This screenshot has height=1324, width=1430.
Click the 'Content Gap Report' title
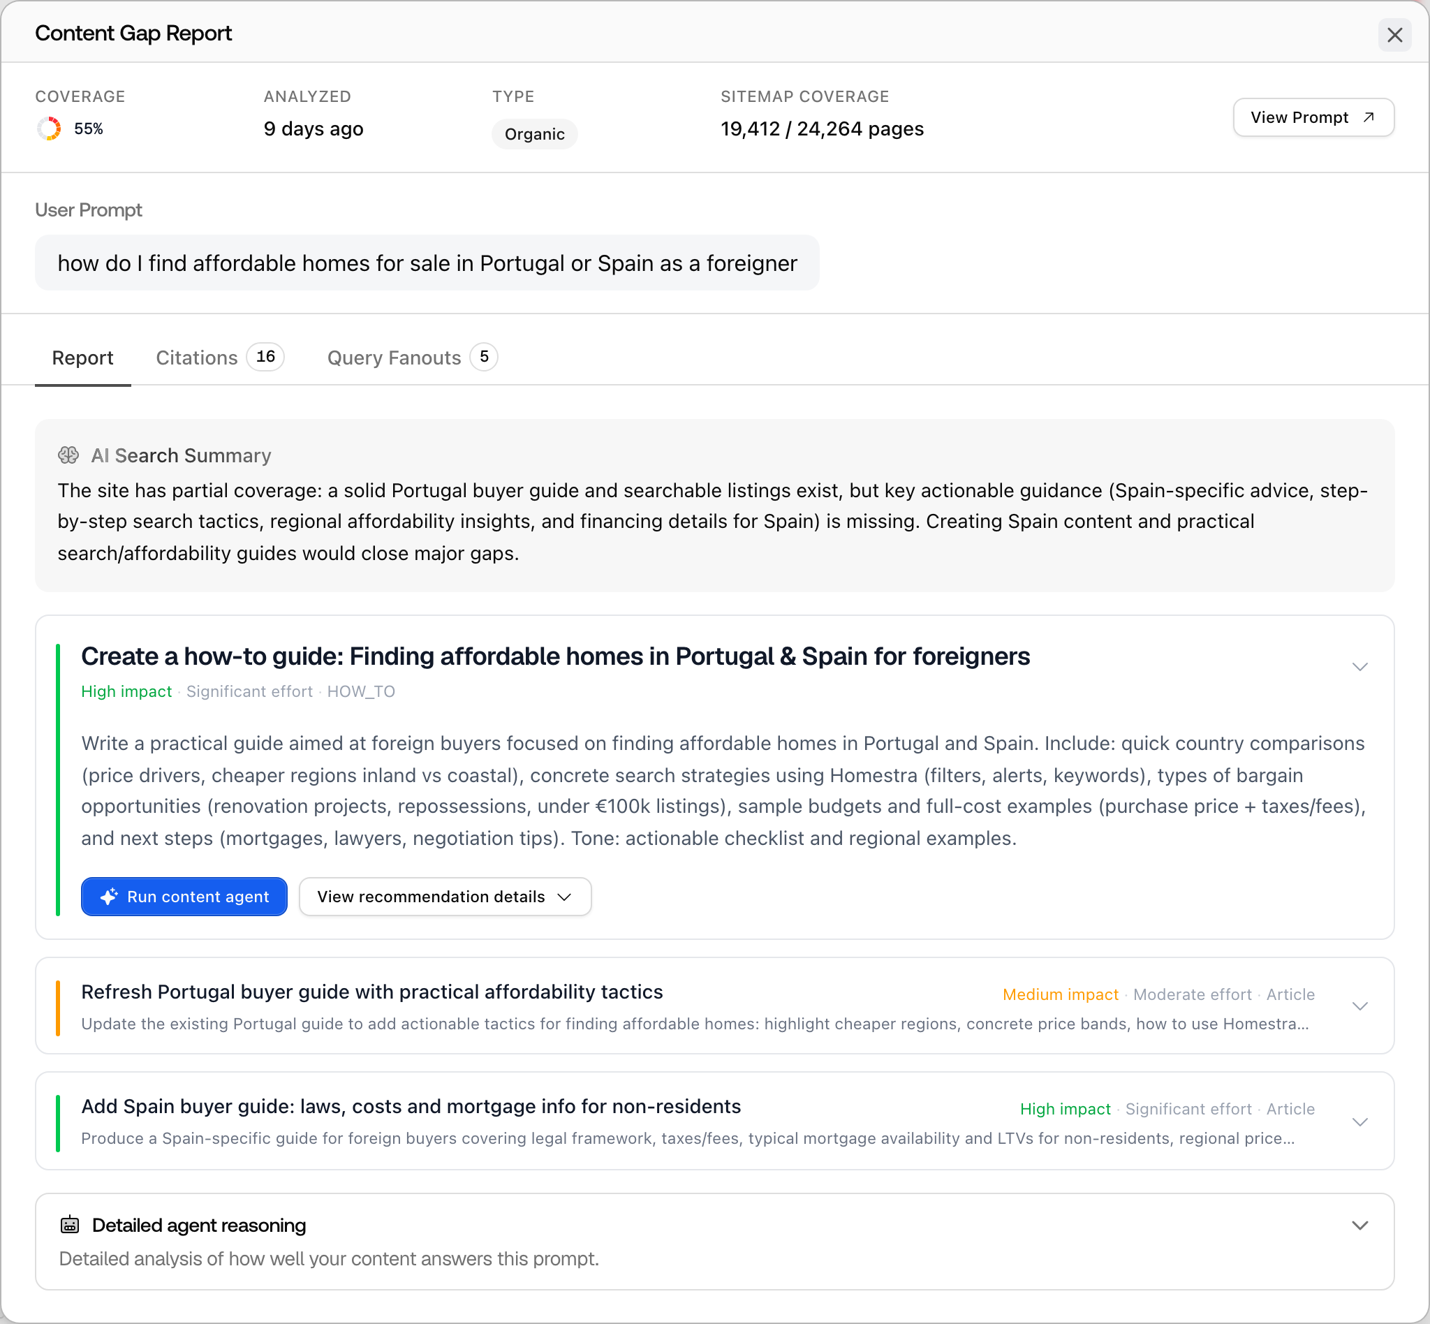(133, 33)
